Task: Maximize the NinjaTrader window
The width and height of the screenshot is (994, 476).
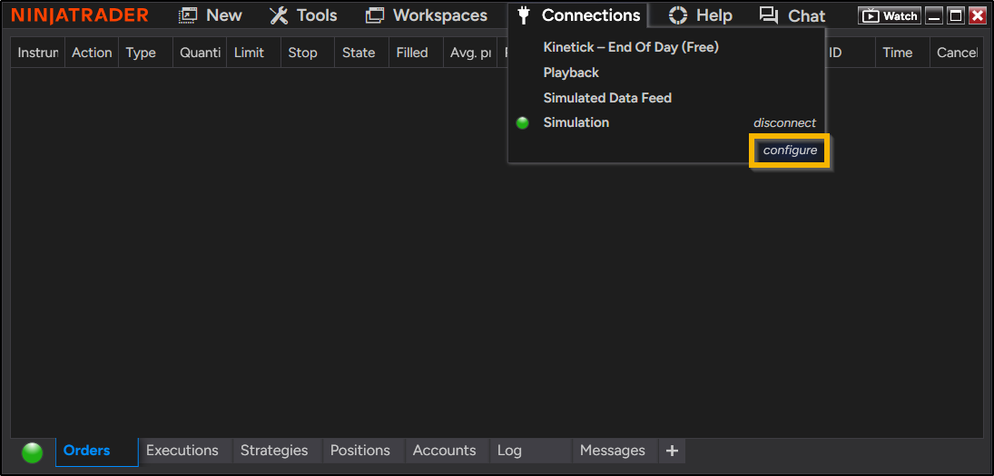Action: 955,15
